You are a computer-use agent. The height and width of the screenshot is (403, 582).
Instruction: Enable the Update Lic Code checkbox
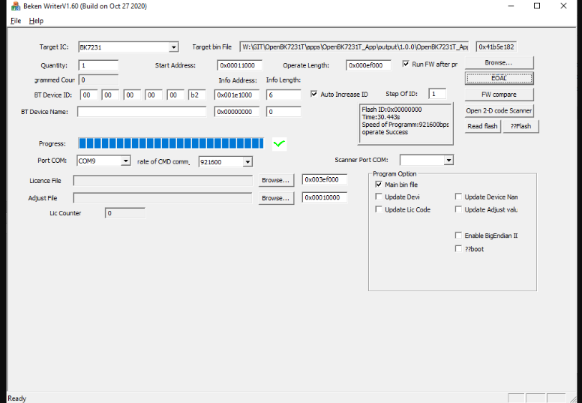[x=379, y=209]
